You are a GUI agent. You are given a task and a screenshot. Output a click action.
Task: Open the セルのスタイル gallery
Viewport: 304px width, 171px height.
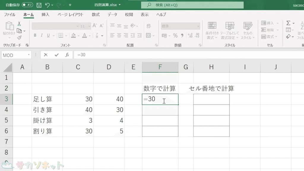pos(248,31)
